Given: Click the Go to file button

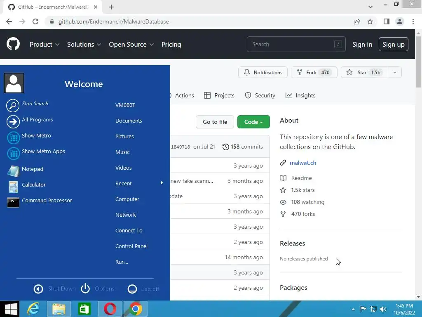Looking at the screenshot, I should coord(215,122).
